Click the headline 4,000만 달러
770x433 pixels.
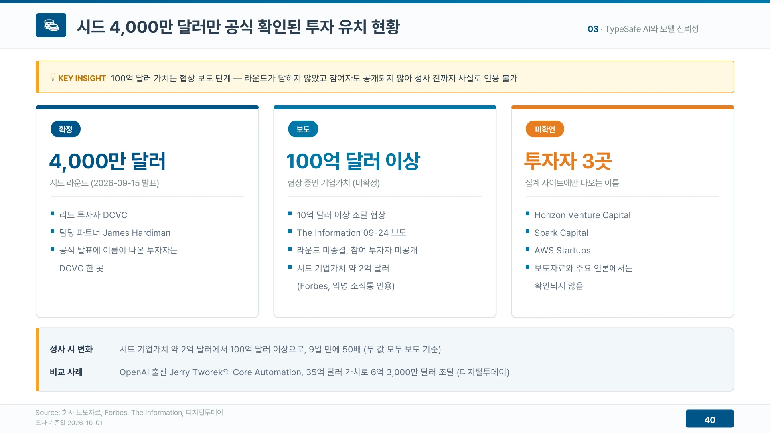point(107,161)
